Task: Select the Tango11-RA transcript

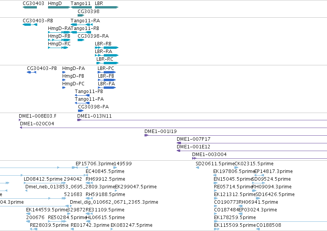Action: 81,25
